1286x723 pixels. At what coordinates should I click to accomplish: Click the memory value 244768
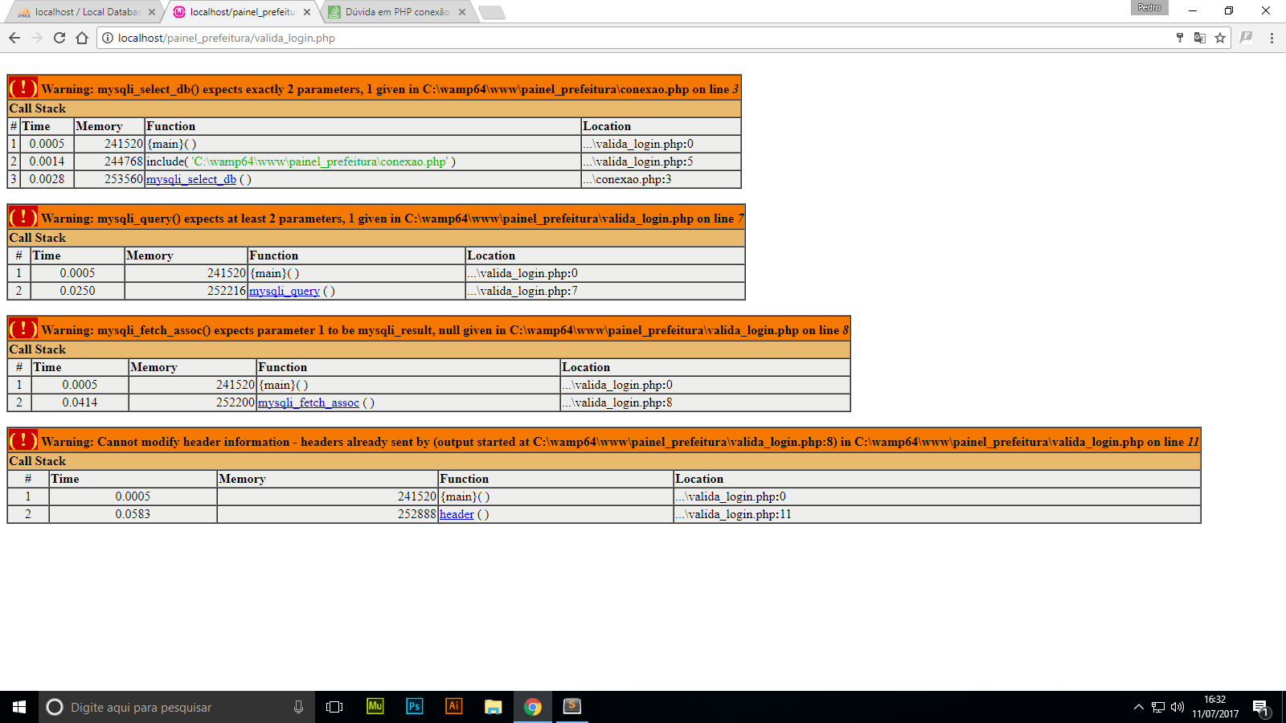(x=124, y=161)
